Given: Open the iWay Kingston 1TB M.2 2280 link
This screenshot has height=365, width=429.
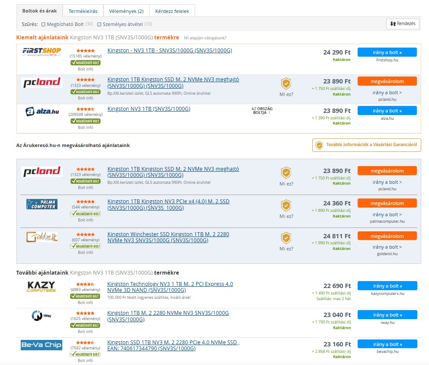Looking at the screenshot, I should coord(168,316).
